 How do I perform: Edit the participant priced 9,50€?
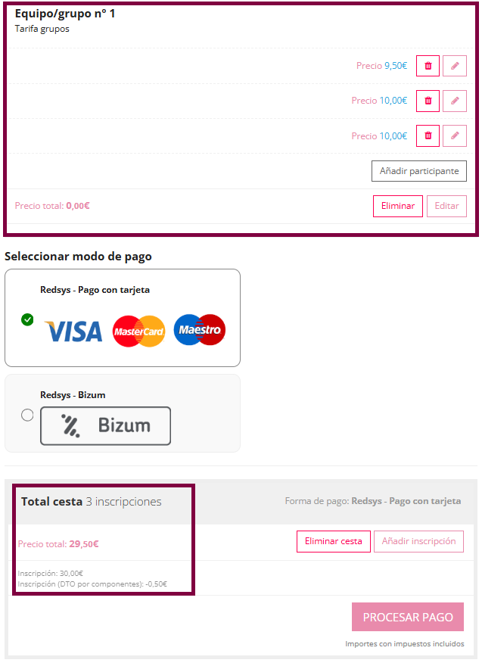point(455,66)
